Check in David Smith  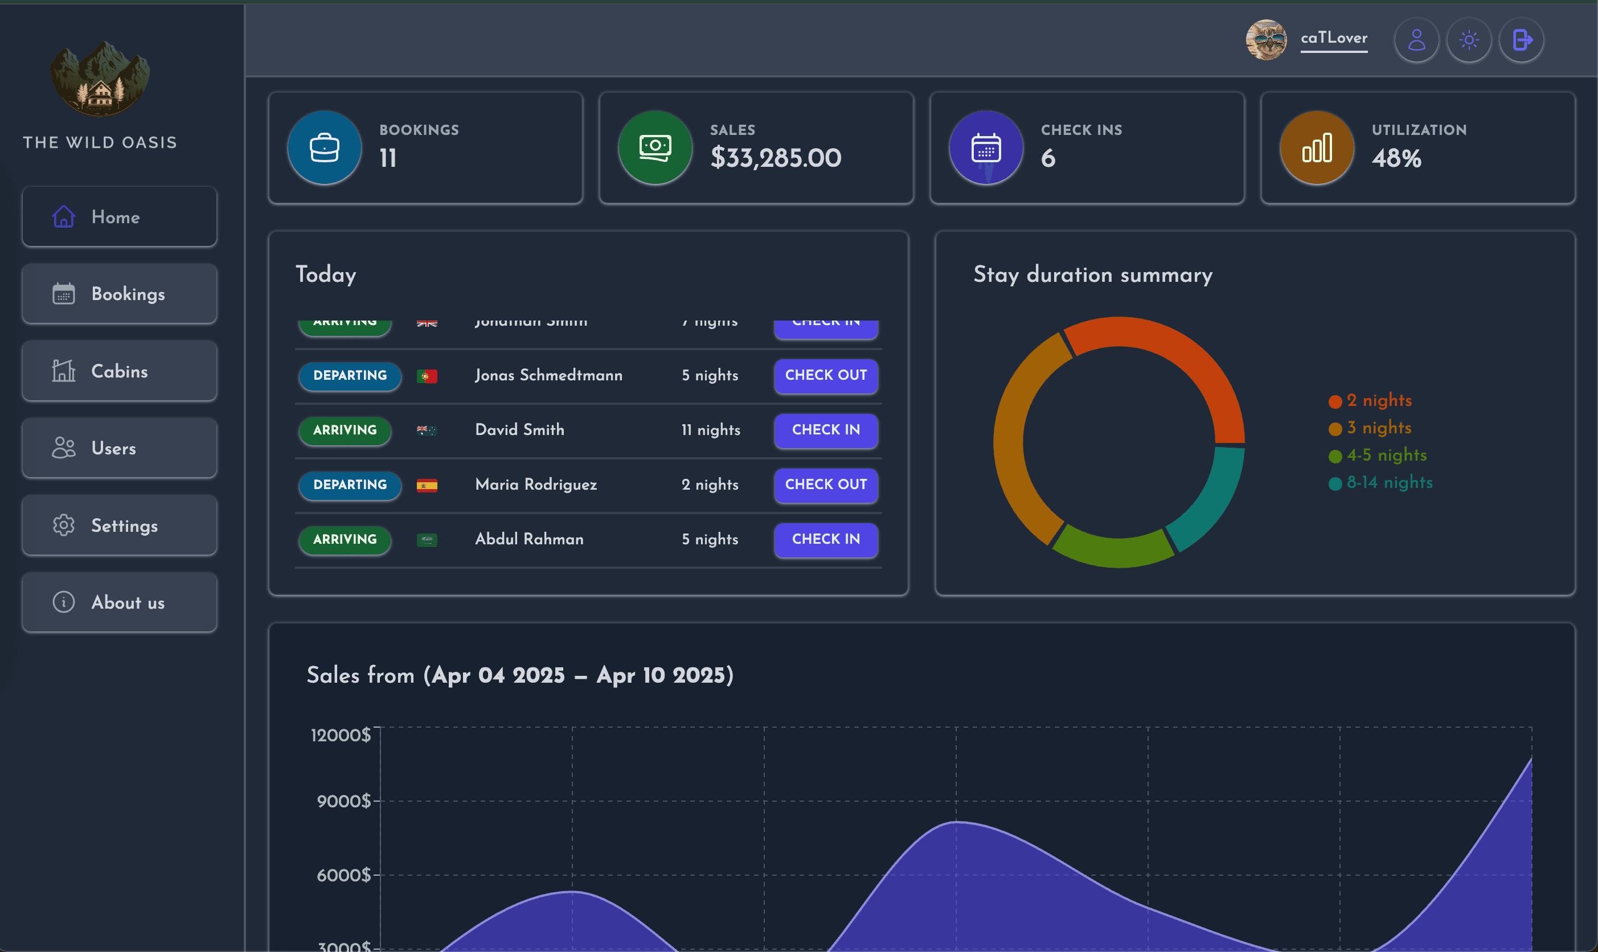coord(826,430)
